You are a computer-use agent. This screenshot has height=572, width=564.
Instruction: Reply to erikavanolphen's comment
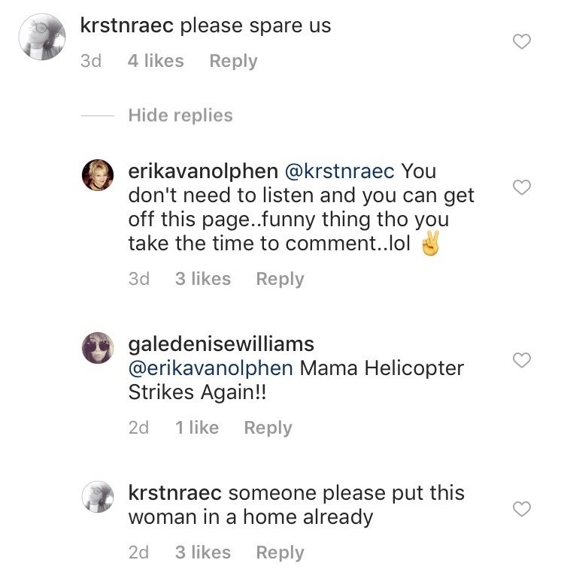[280, 279]
